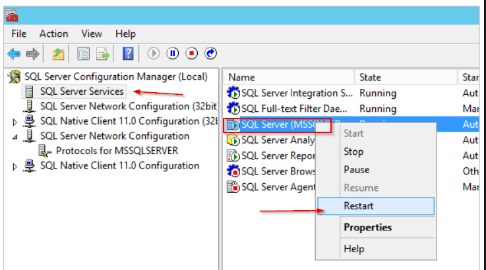The height and width of the screenshot is (270, 486).
Task: Click the Start Service play icon
Action: [154, 53]
